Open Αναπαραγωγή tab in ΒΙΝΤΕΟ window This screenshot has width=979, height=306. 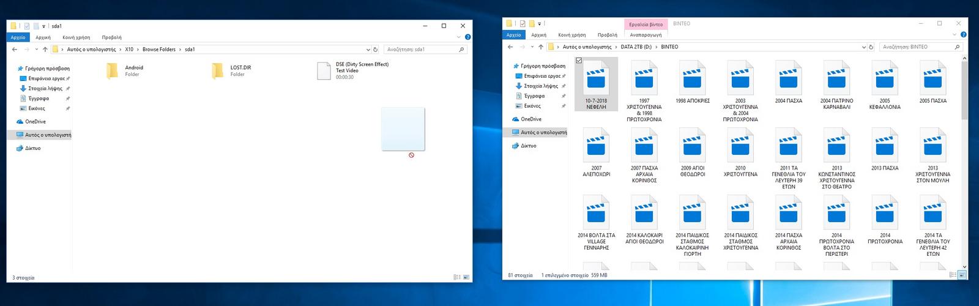click(x=646, y=35)
